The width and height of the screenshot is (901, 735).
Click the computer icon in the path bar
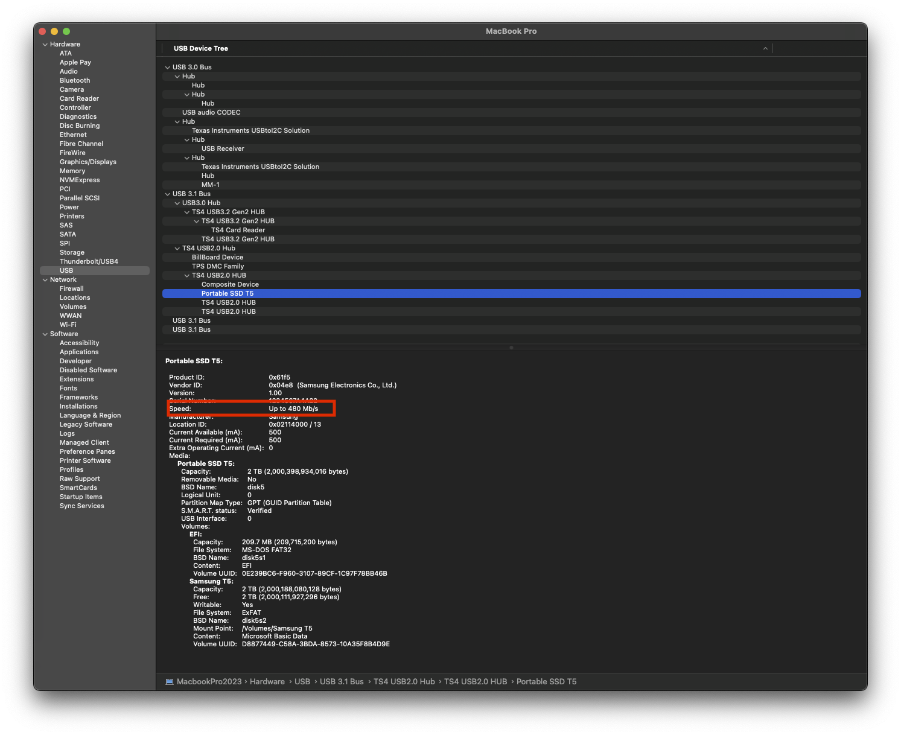(170, 682)
